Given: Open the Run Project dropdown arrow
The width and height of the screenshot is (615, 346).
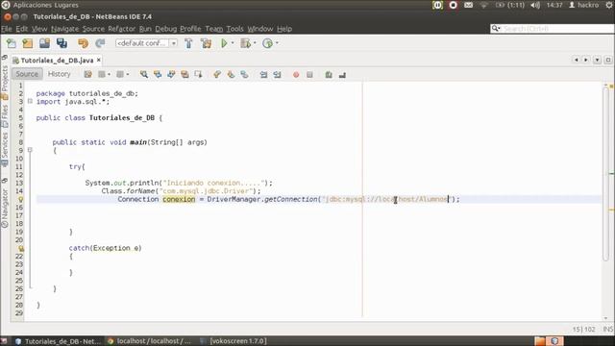Looking at the screenshot, I should 233,43.
